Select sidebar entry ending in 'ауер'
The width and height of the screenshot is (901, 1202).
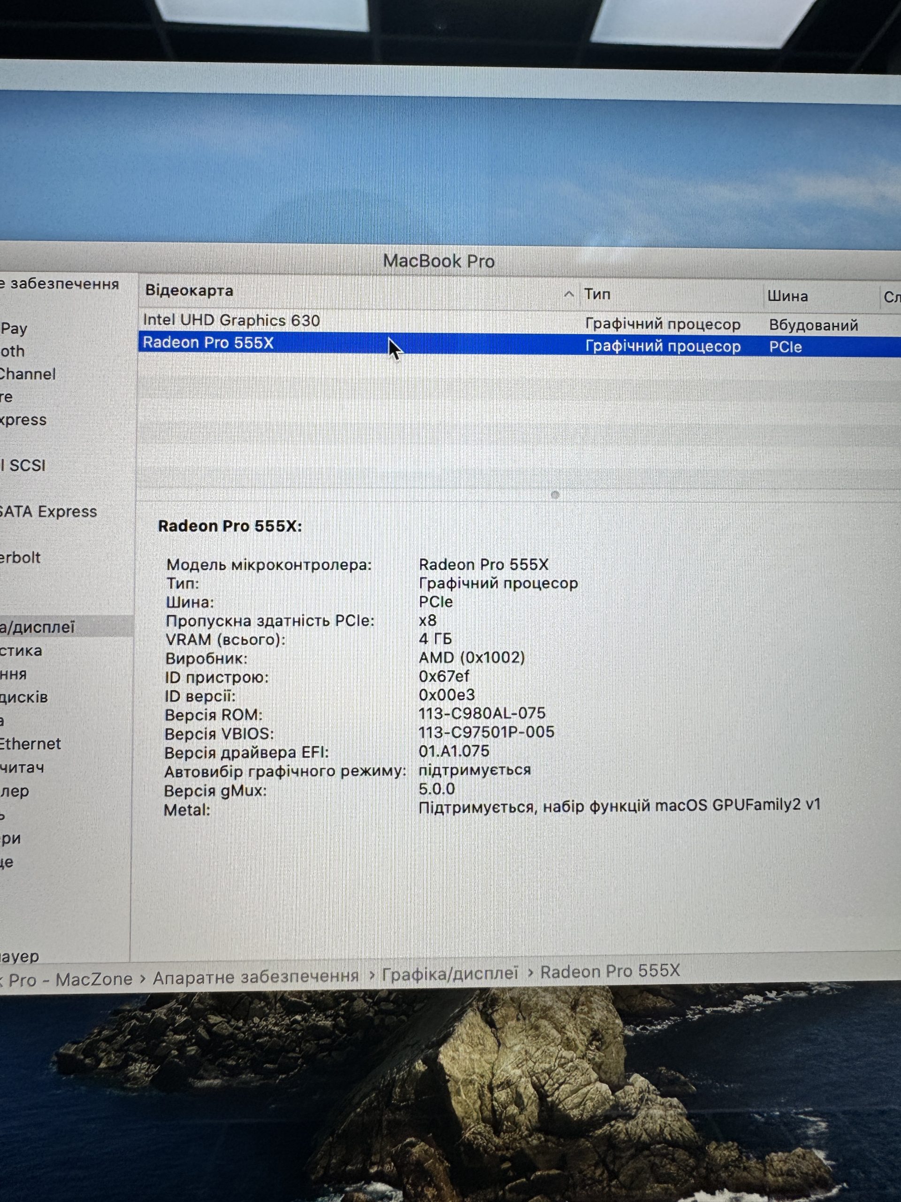click(x=20, y=956)
